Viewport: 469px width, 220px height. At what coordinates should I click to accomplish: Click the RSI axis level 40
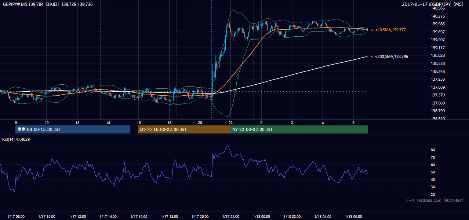(433, 179)
